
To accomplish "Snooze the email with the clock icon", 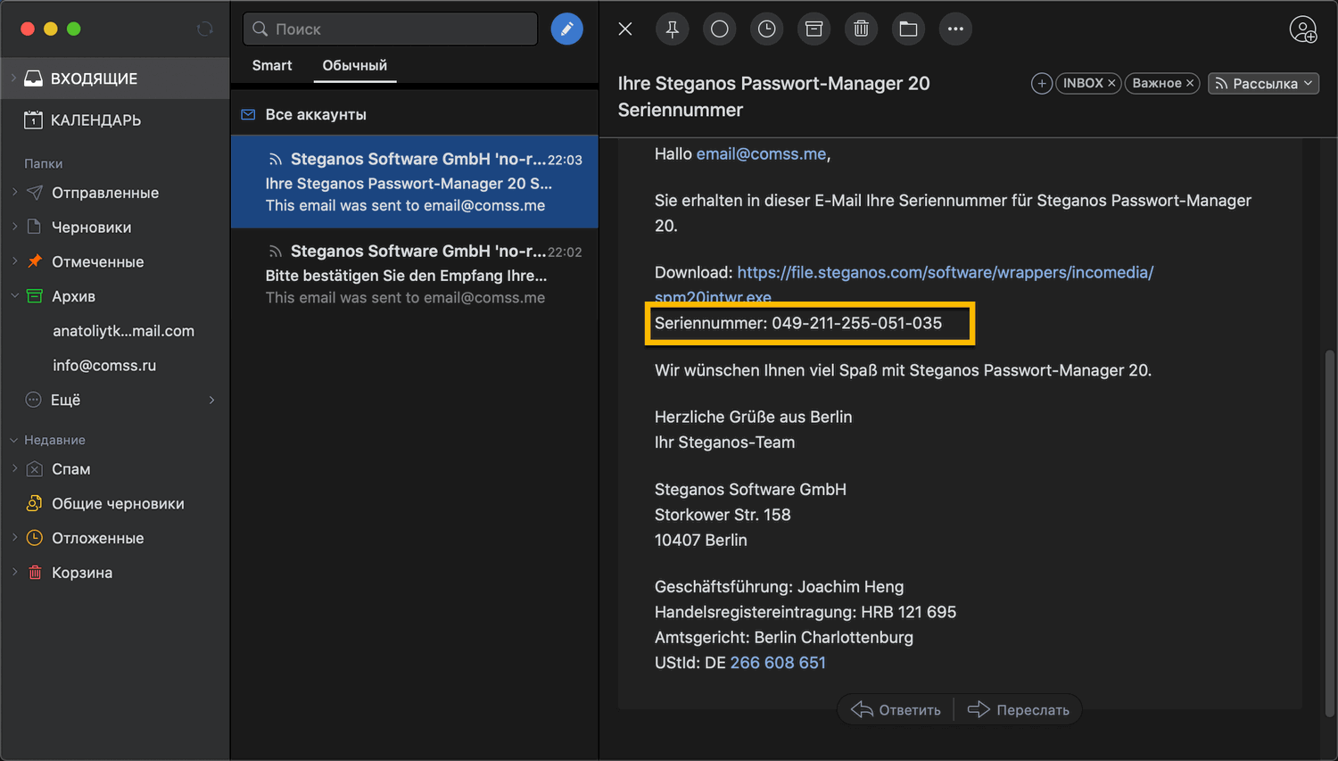I will pos(766,29).
